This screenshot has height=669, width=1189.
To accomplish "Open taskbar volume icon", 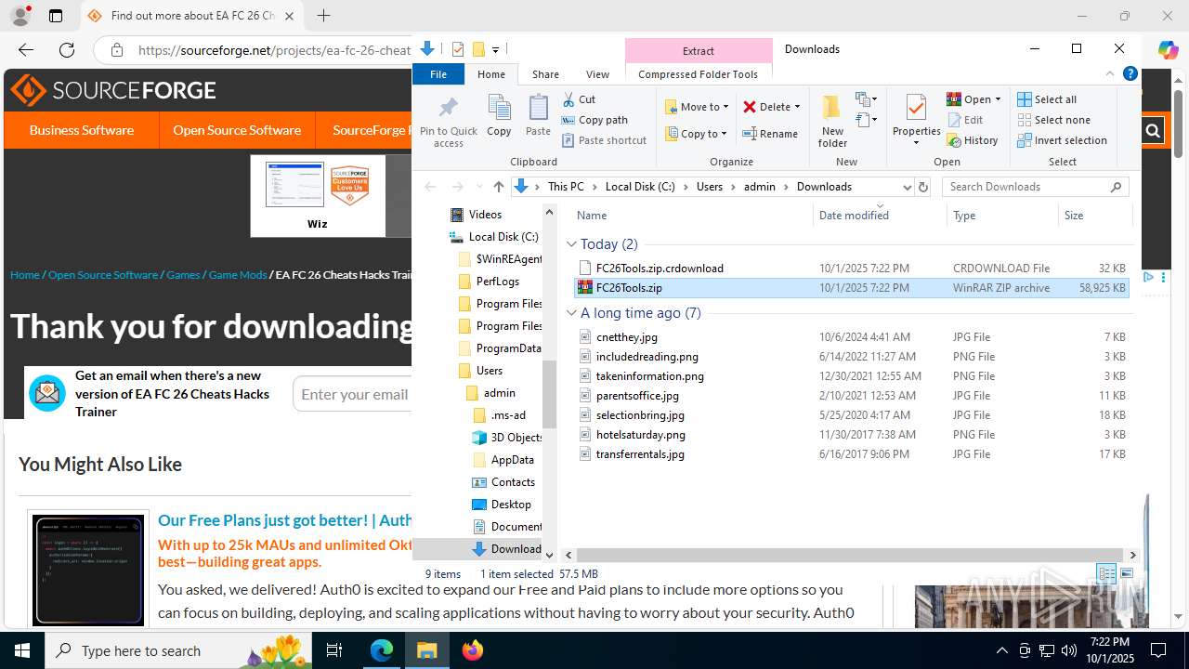I will 1068,650.
